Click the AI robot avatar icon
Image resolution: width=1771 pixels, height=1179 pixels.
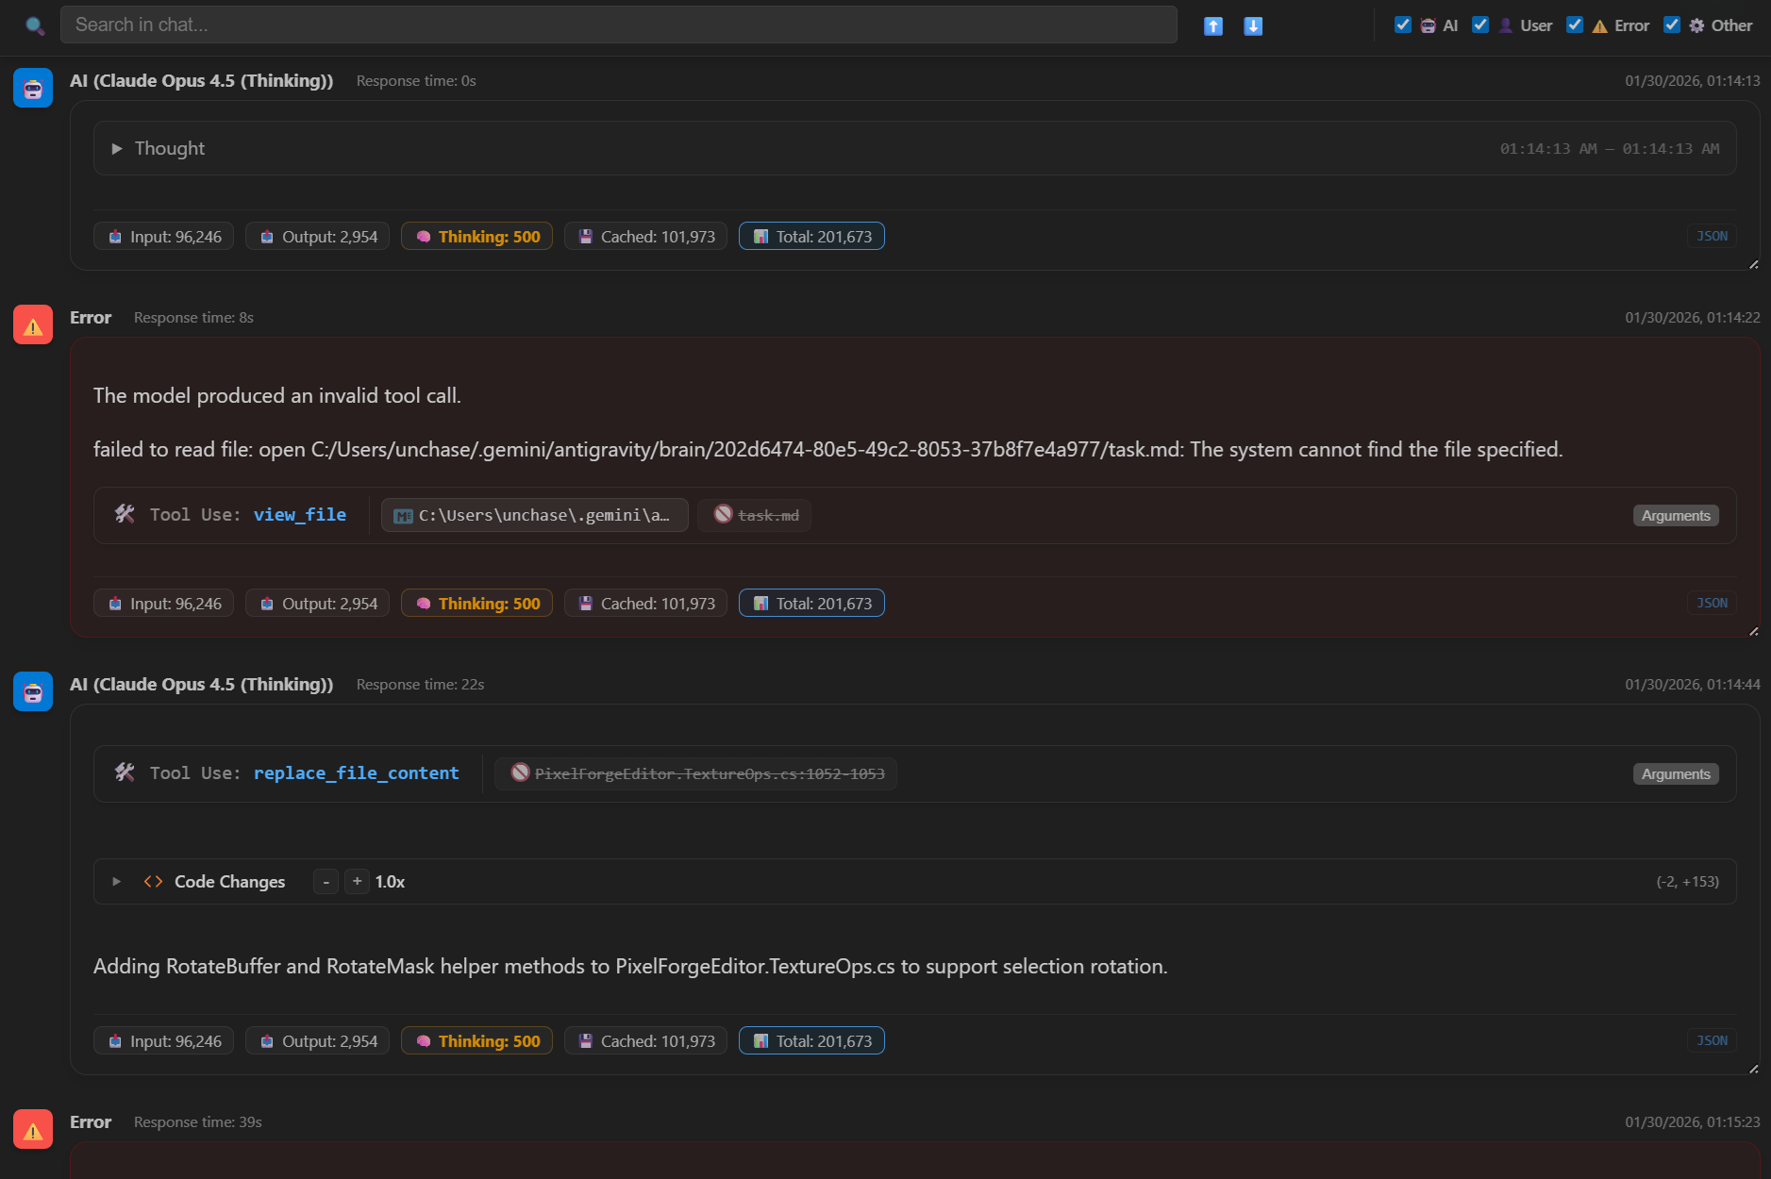coord(32,88)
